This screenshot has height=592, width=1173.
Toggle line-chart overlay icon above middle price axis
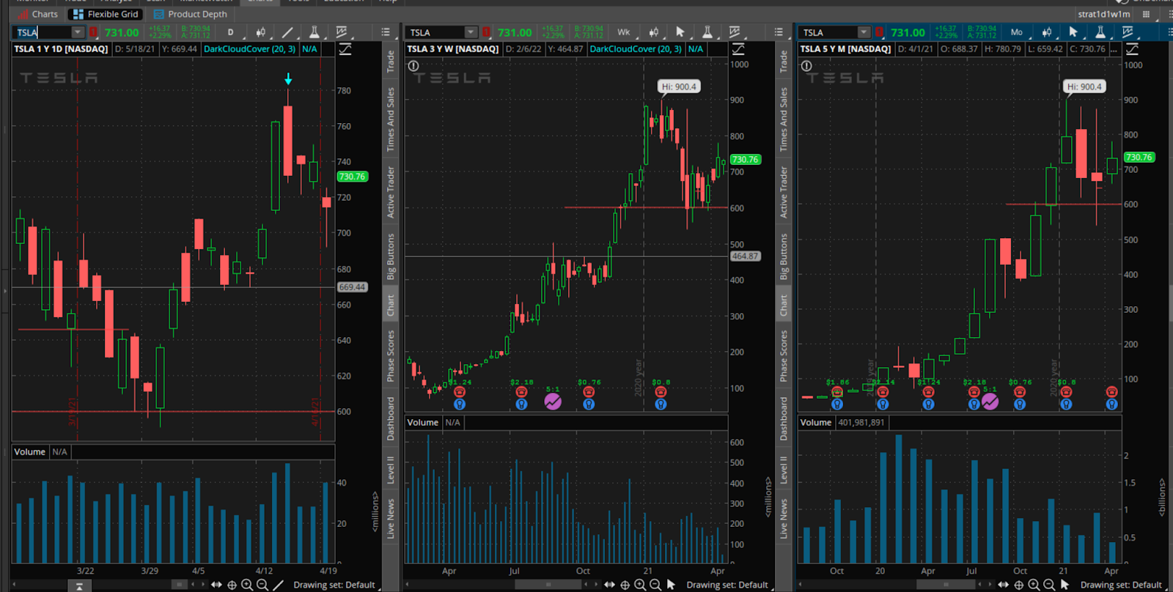point(738,49)
